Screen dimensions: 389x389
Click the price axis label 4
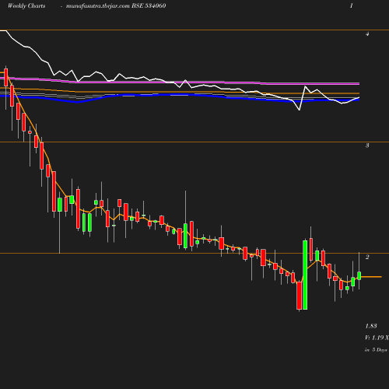click(367, 34)
